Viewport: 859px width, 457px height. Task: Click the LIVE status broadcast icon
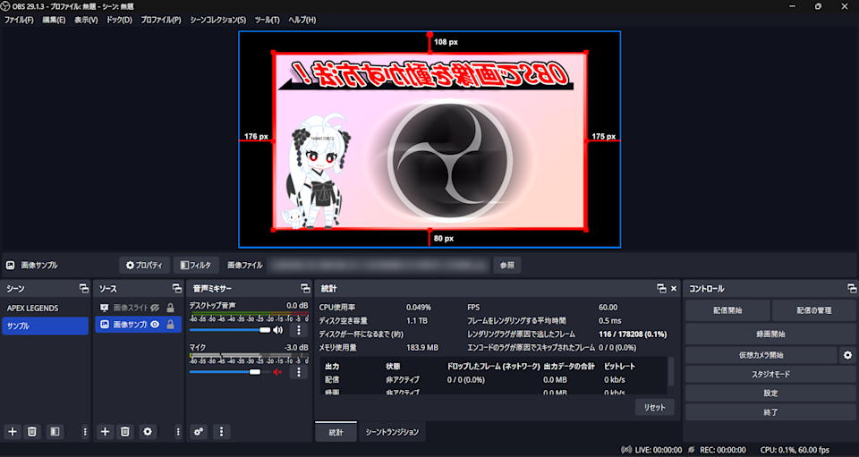pyautogui.click(x=626, y=450)
